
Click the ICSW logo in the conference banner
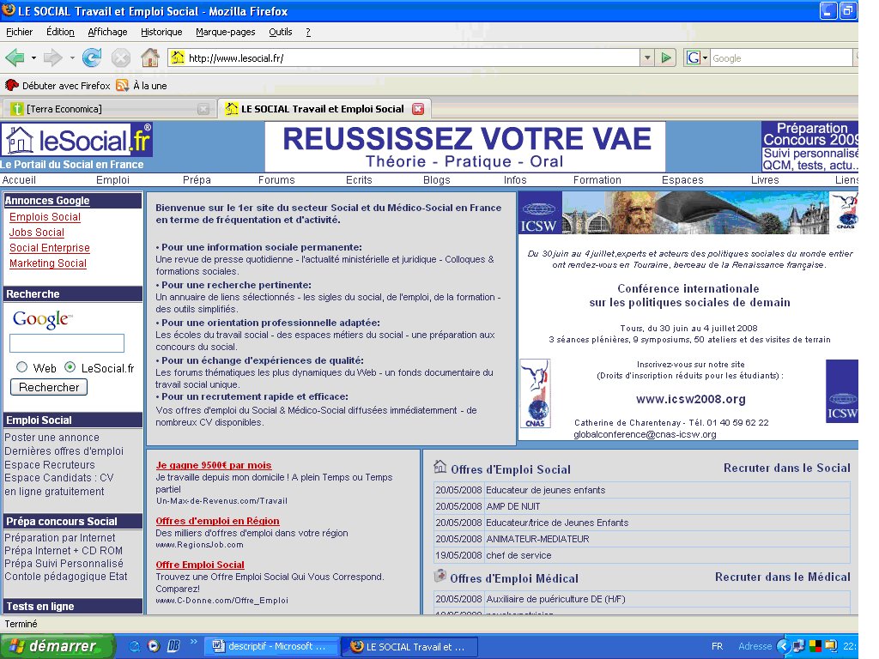[539, 214]
